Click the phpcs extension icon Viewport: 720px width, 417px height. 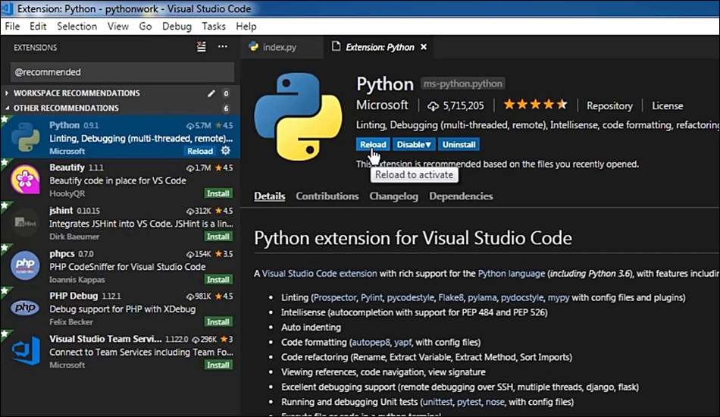25,265
